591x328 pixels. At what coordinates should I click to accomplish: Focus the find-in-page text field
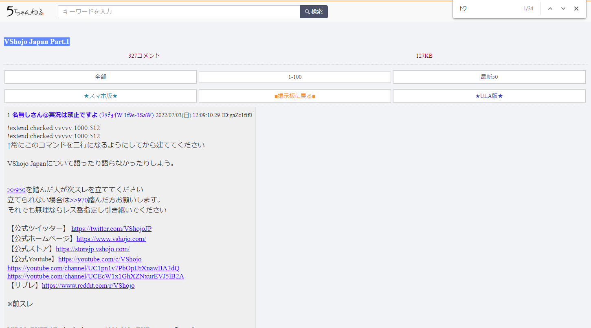(x=489, y=9)
